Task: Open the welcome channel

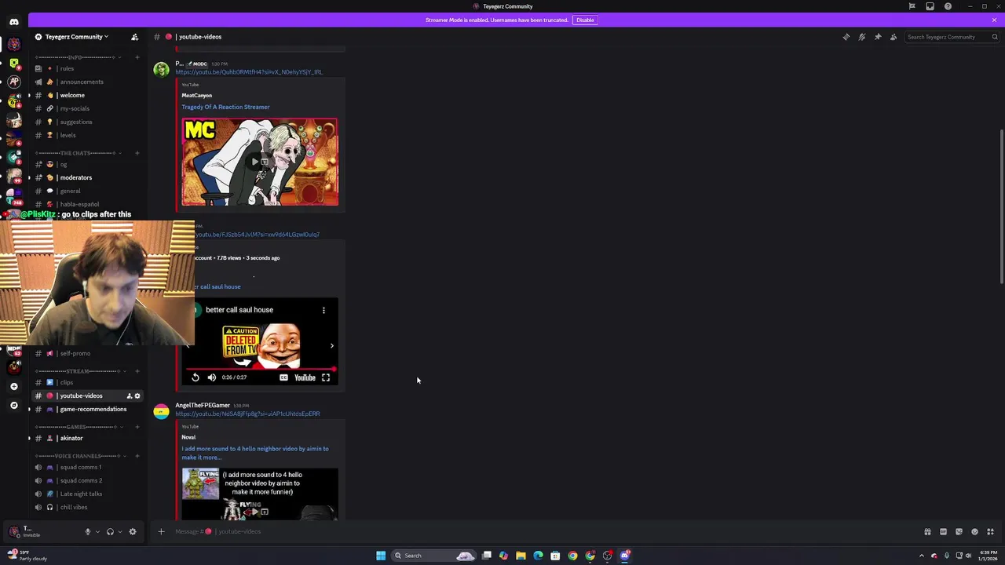Action: coord(86,95)
